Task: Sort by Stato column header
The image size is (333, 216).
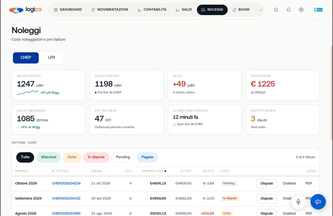Action: pyautogui.click(x=225, y=171)
